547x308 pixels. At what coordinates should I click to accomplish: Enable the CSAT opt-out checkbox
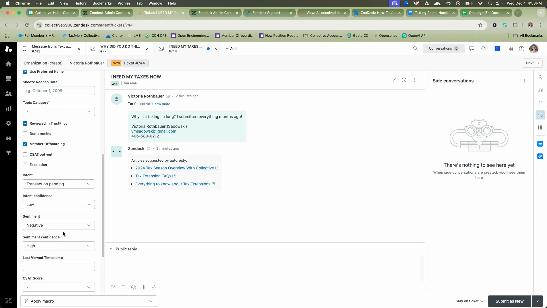(25, 155)
